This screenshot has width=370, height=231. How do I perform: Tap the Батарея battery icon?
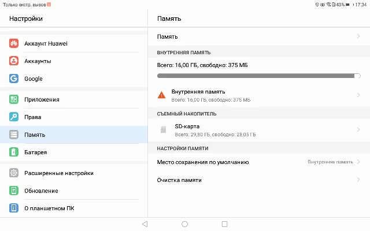[14, 152]
